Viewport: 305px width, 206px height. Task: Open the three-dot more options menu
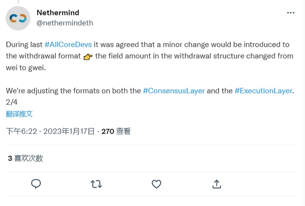[291, 13]
